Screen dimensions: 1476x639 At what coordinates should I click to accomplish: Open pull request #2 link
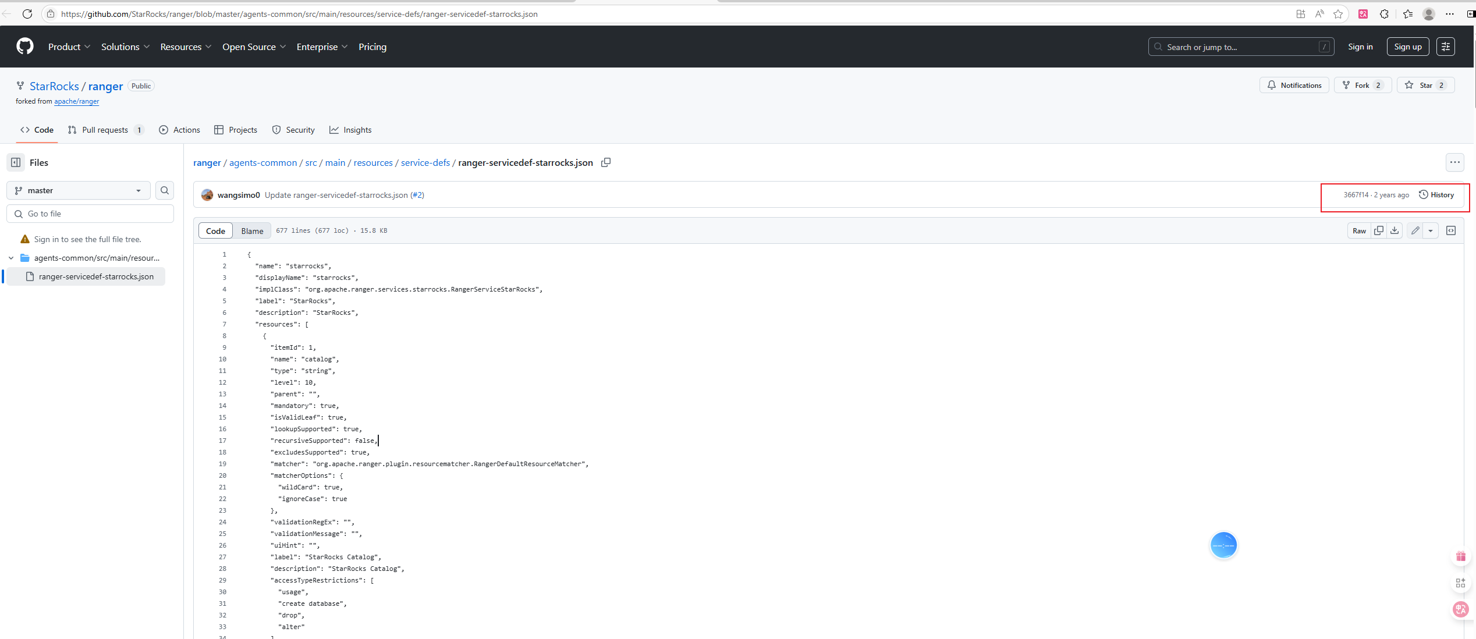point(417,195)
